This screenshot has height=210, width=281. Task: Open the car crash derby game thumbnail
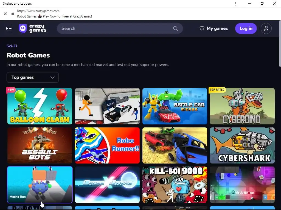tap(175, 145)
